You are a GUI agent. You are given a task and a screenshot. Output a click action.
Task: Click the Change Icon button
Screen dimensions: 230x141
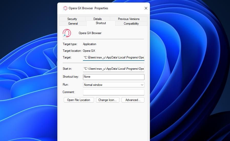pos(108,100)
